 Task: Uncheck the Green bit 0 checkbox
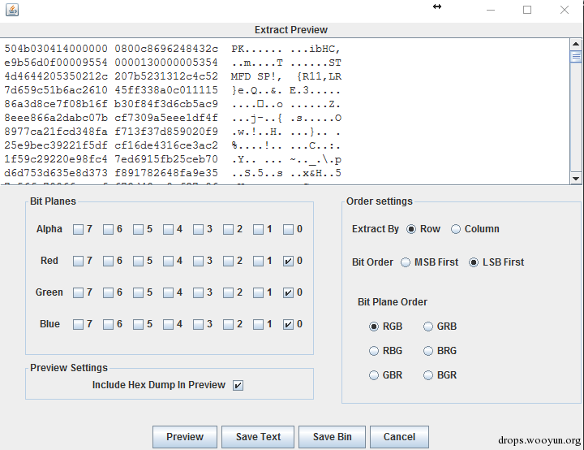coord(288,292)
